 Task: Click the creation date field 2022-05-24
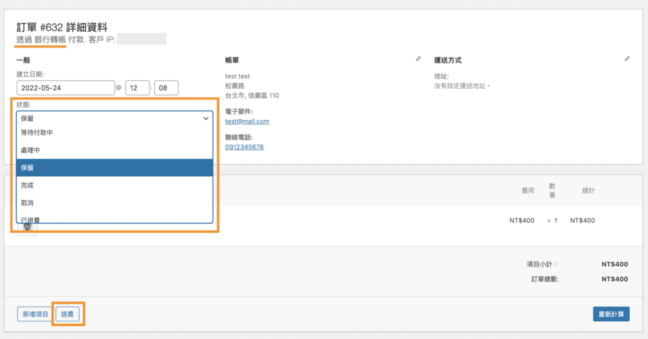tap(66, 87)
